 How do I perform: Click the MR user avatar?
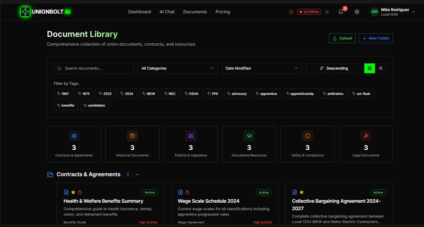pyautogui.click(x=375, y=12)
